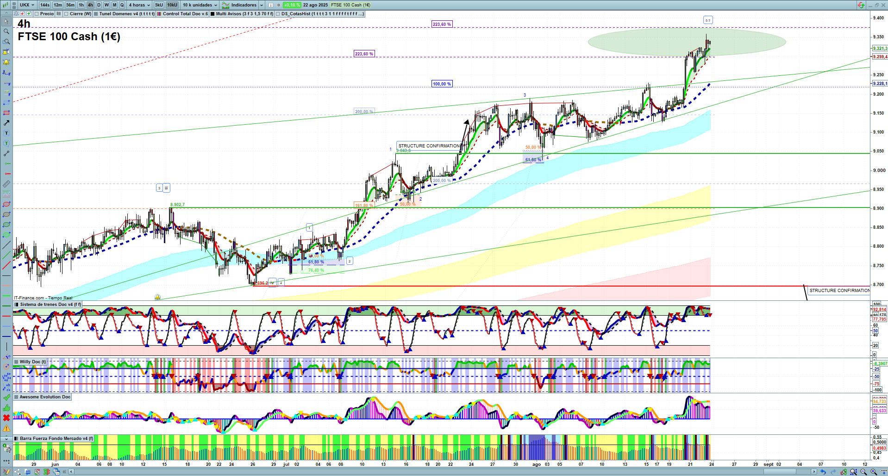The height and width of the screenshot is (476, 888).
Task: Select the magnifier zoom tool
Action: pos(6,31)
